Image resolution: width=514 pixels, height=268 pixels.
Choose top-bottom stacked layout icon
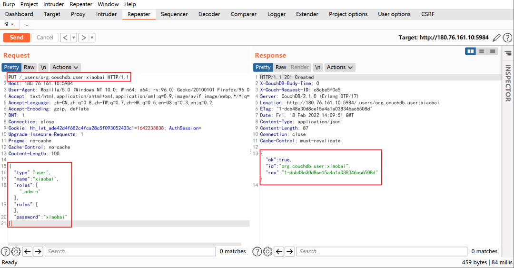click(x=482, y=51)
